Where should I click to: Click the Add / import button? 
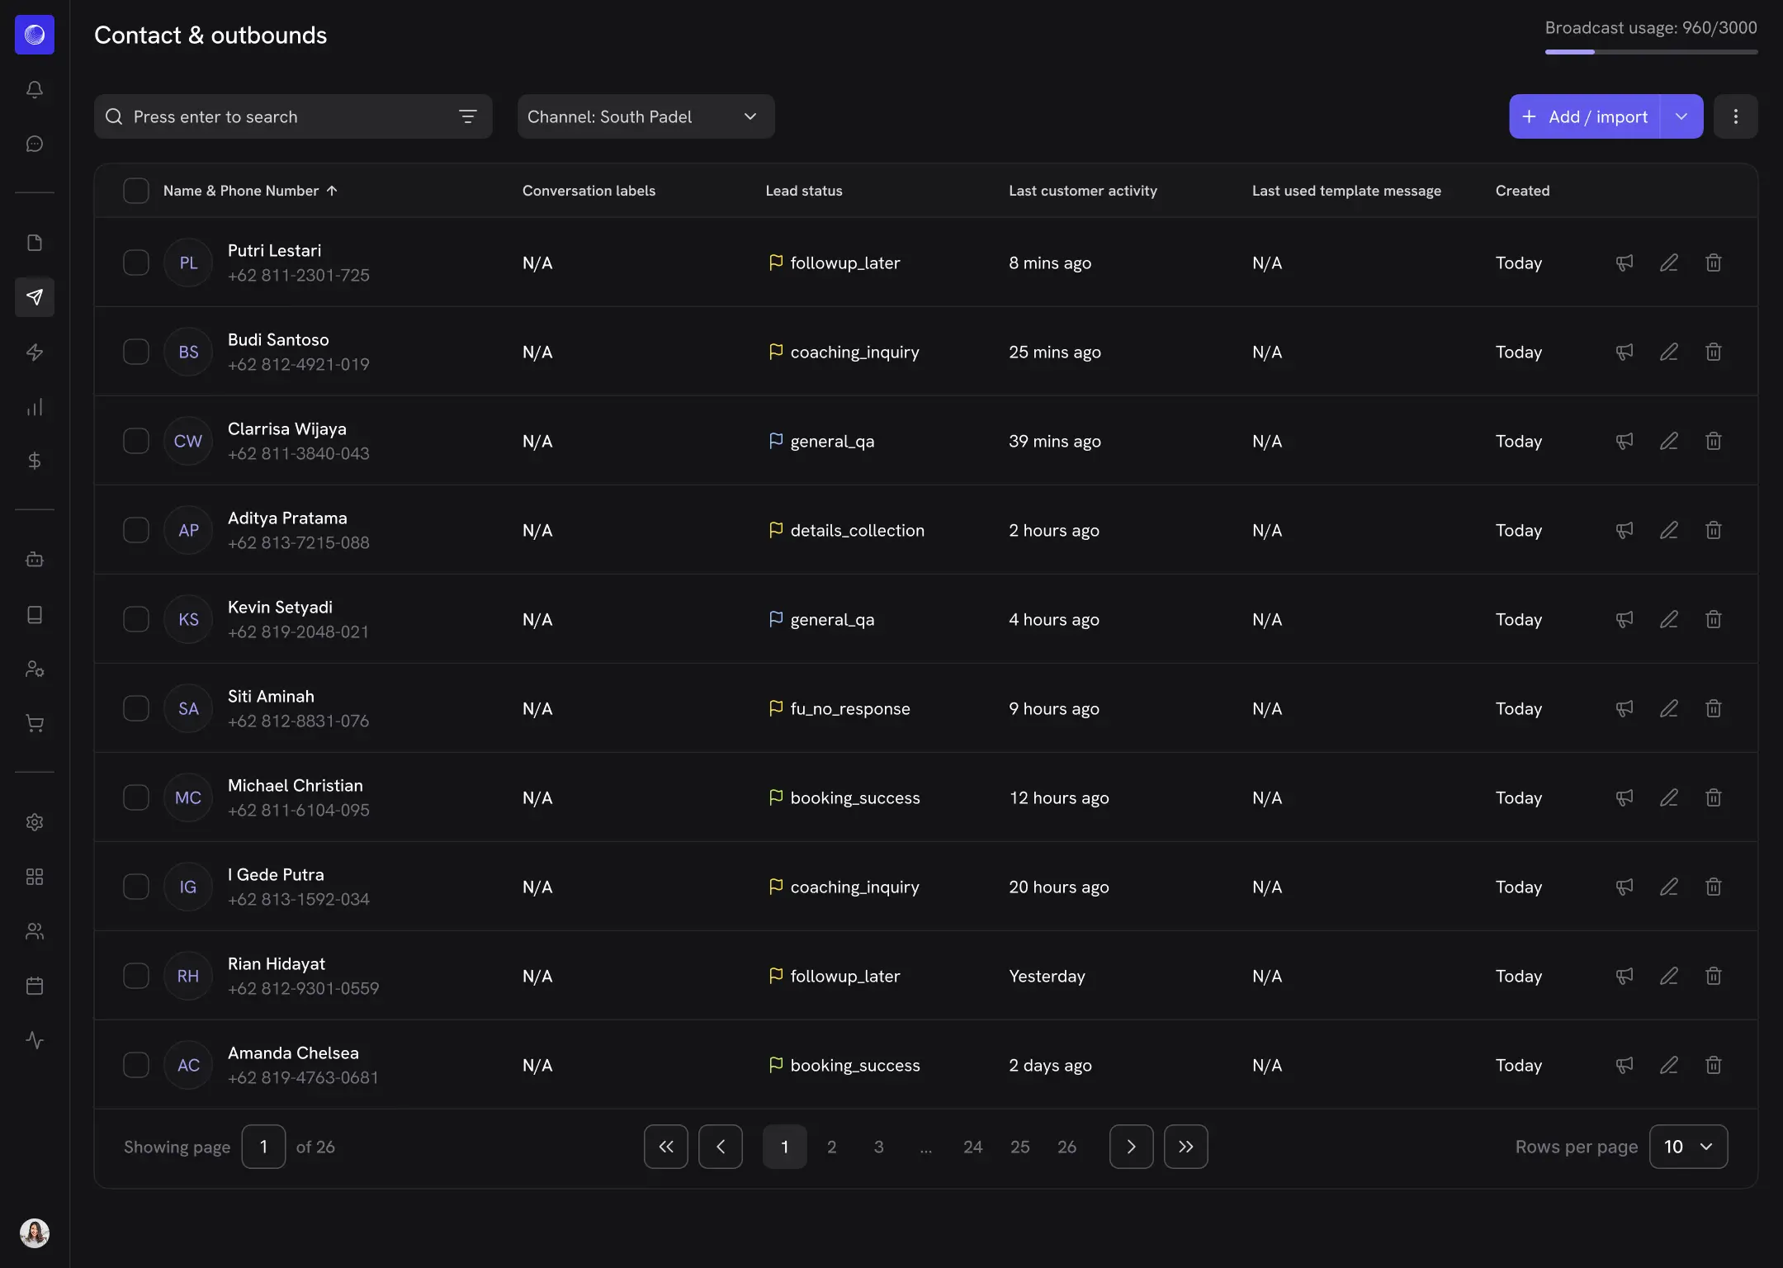click(x=1585, y=116)
